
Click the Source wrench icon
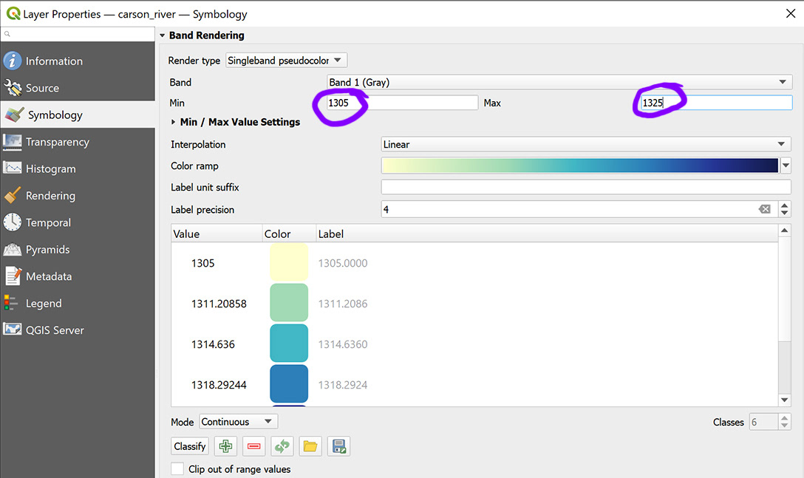[x=13, y=88]
